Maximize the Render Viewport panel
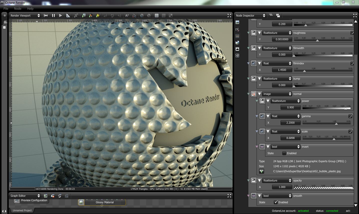Image resolution: width=359 pixels, height=214 pixels. pos(229,16)
